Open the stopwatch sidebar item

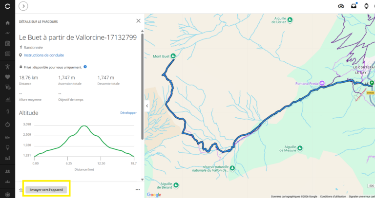[x=8, y=124]
